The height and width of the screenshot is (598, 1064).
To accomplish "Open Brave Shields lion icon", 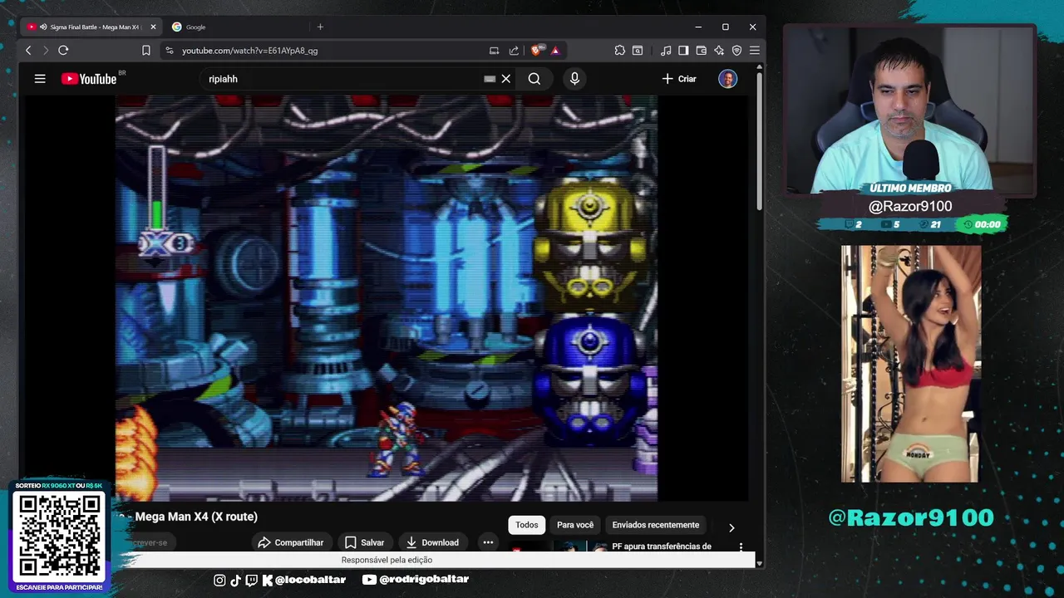I will pyautogui.click(x=537, y=51).
